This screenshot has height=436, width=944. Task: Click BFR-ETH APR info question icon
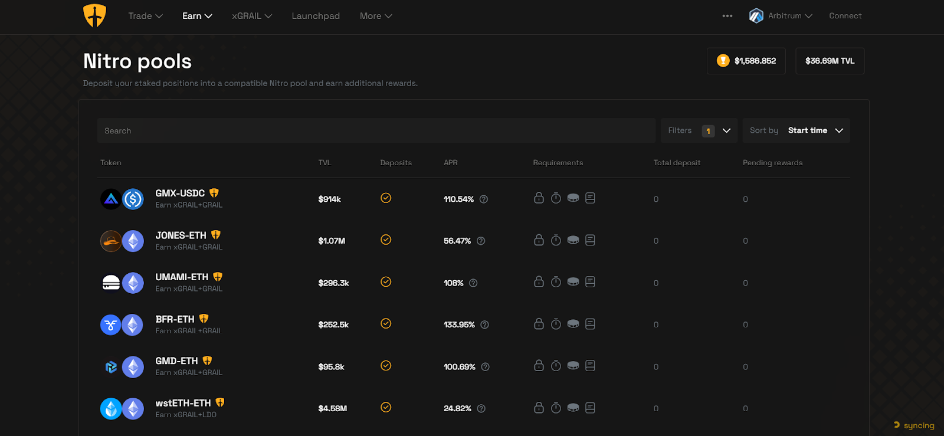click(x=484, y=324)
